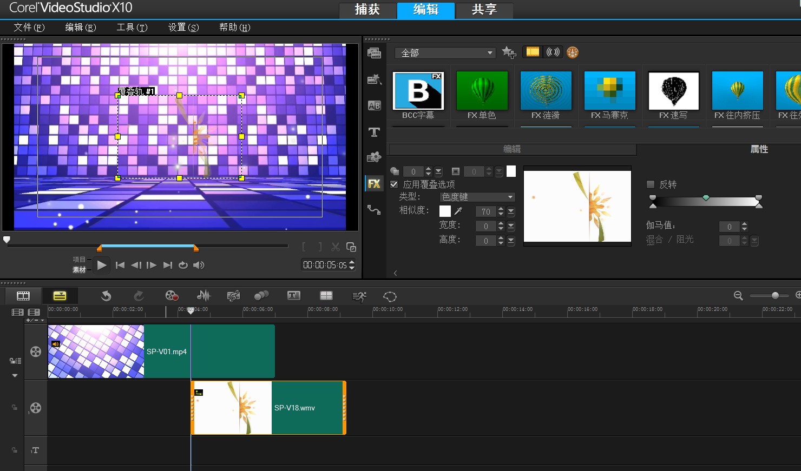Open the 高度 value slider dropdown
Image resolution: width=801 pixels, height=471 pixels.
click(511, 241)
